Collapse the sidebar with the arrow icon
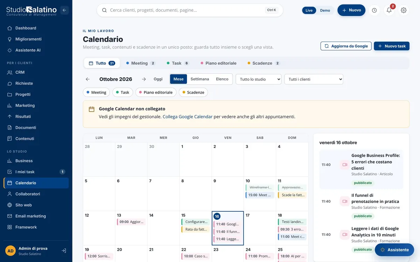Screen dimensions: 420x262 pyautogui.click(x=64, y=10)
